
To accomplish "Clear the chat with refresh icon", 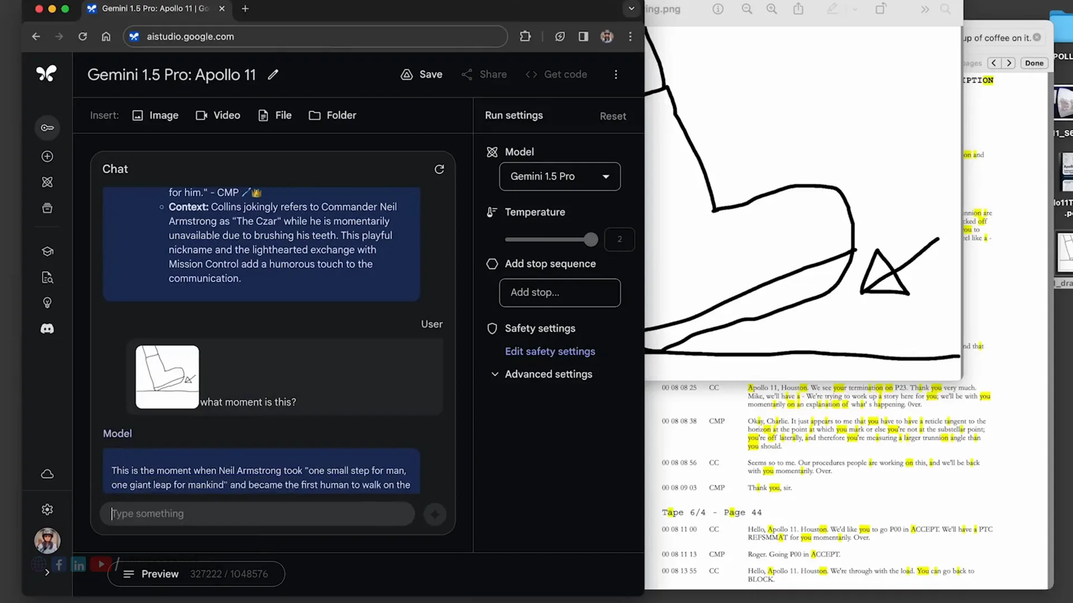I will coord(439,169).
